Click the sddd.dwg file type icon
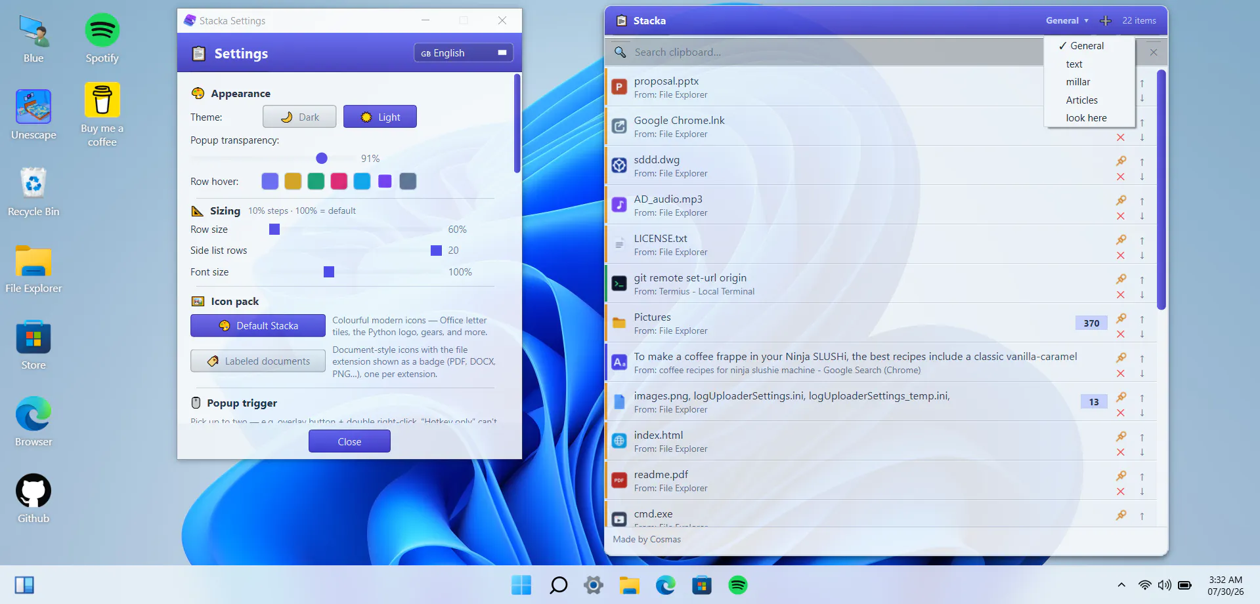 point(619,165)
